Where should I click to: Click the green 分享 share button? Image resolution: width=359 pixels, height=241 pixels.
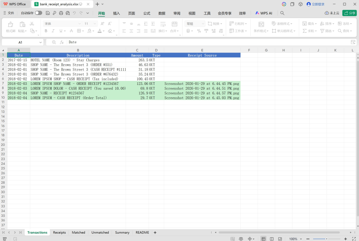click(x=349, y=13)
